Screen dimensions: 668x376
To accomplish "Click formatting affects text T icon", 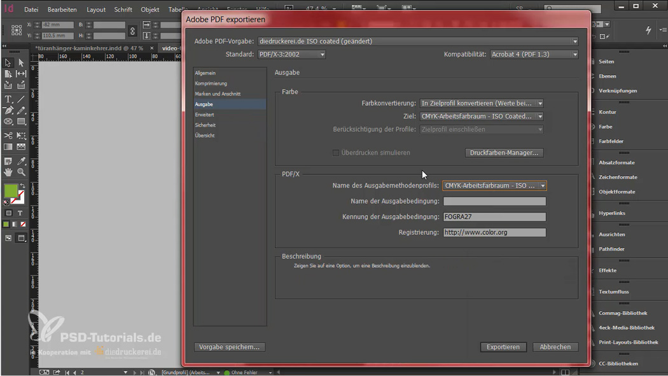I will tap(20, 213).
